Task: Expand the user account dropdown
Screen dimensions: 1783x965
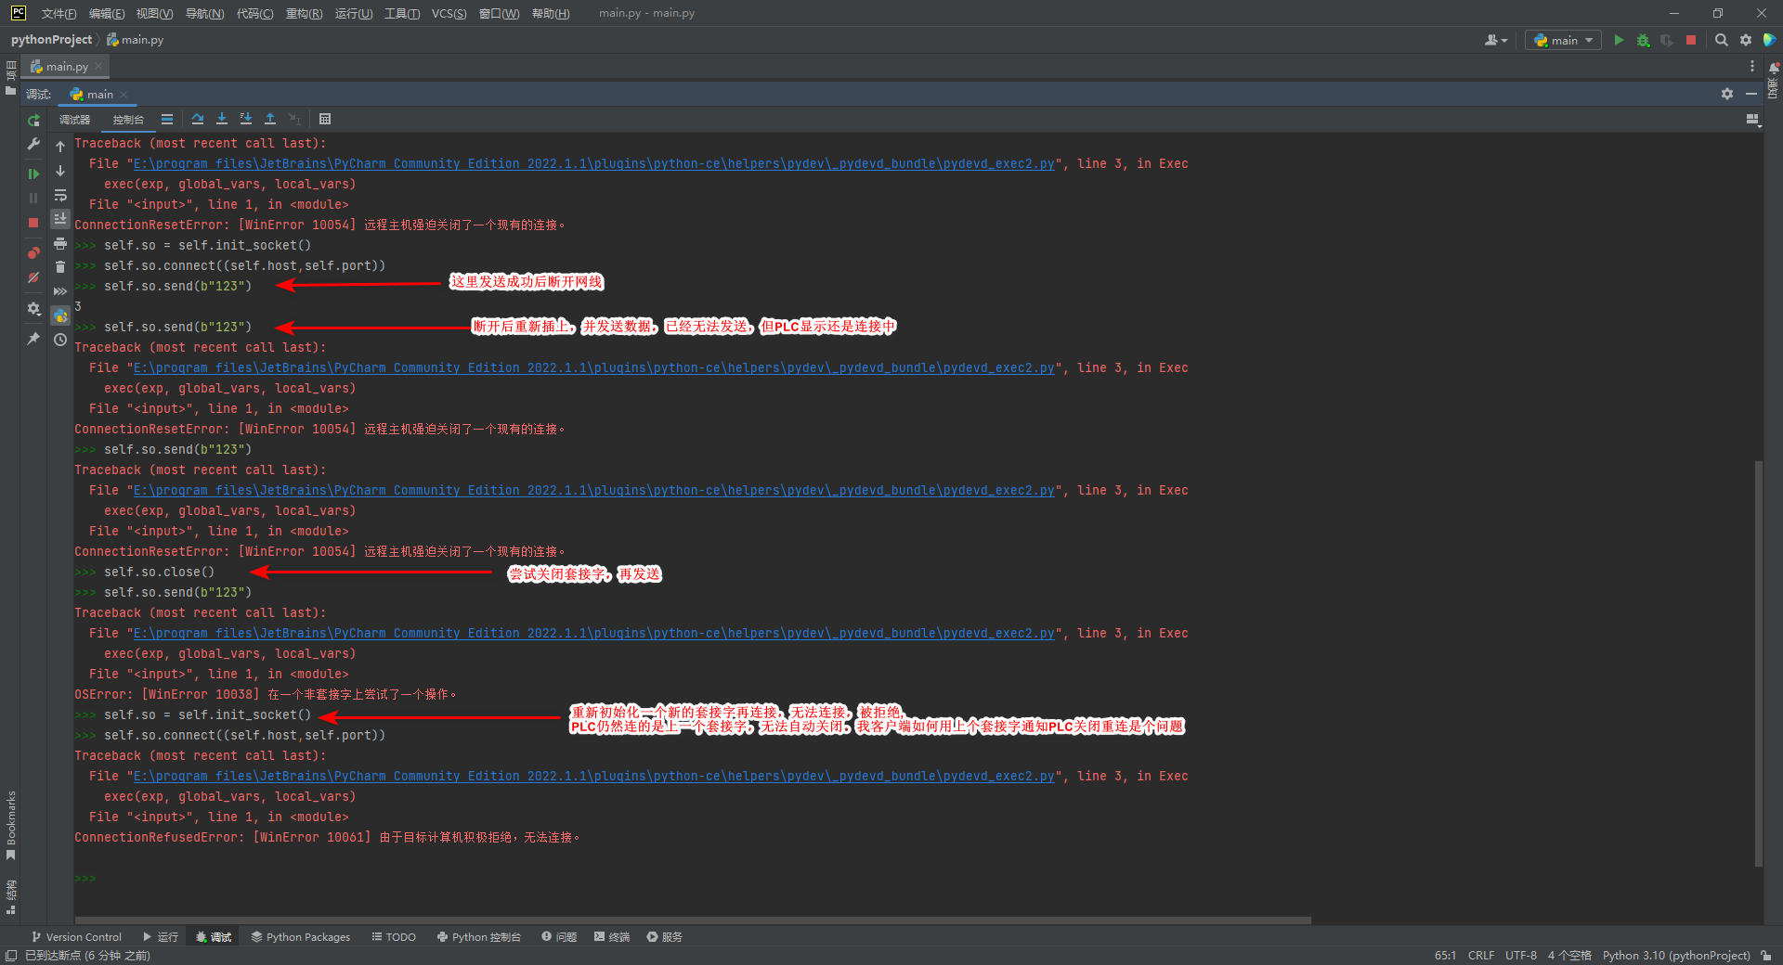Action: click(1495, 40)
